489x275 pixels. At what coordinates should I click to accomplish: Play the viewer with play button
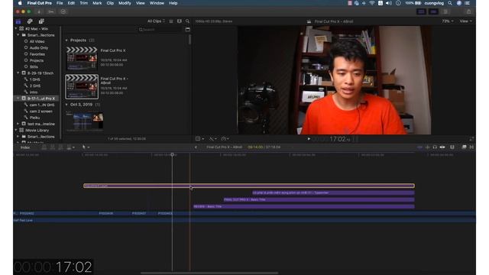pyautogui.click(x=309, y=139)
